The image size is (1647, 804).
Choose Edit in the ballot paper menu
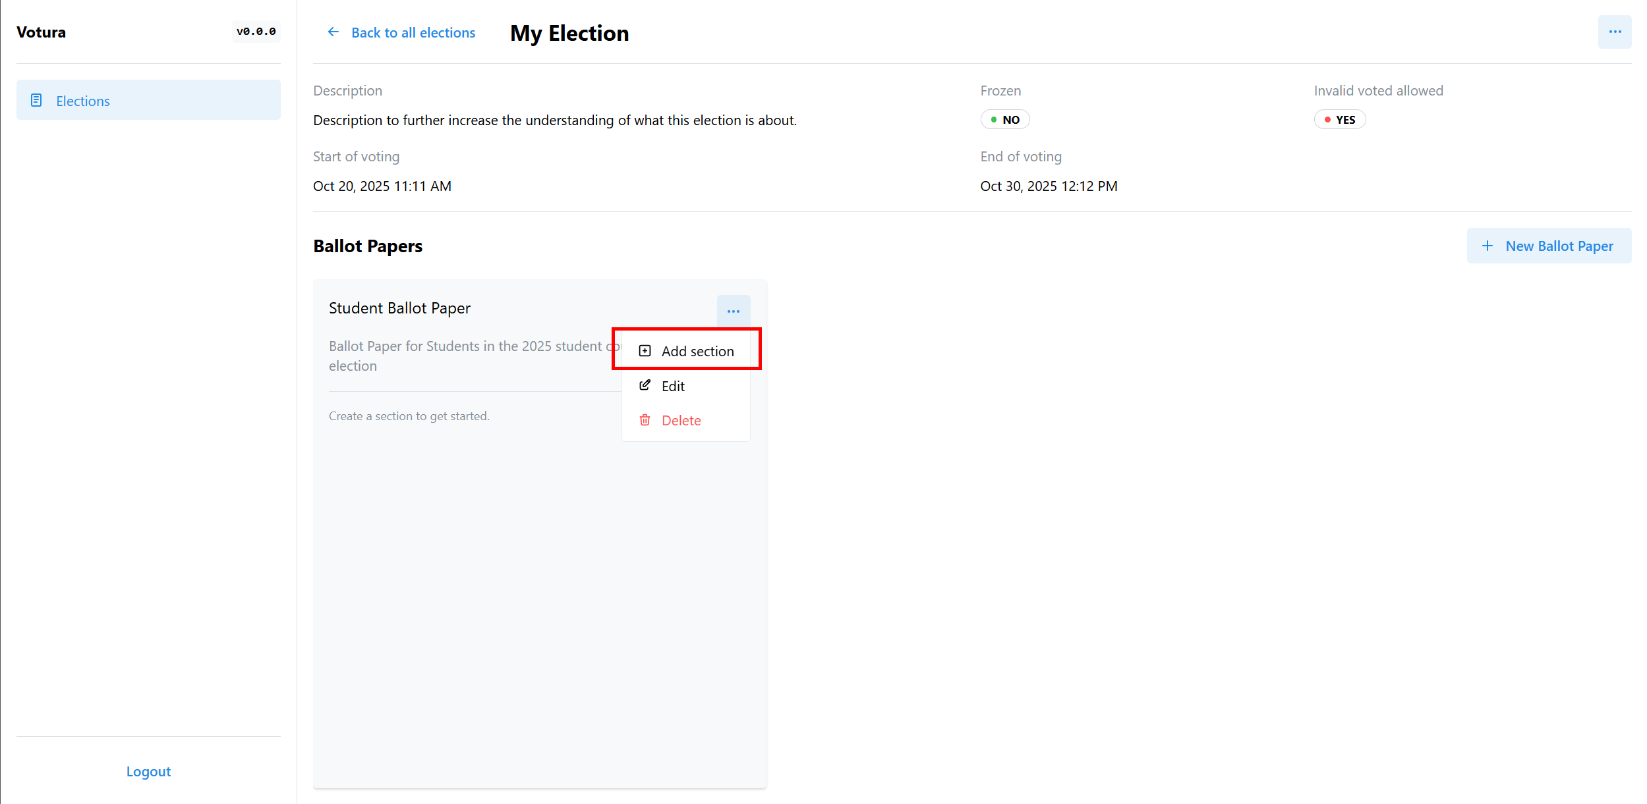point(673,386)
